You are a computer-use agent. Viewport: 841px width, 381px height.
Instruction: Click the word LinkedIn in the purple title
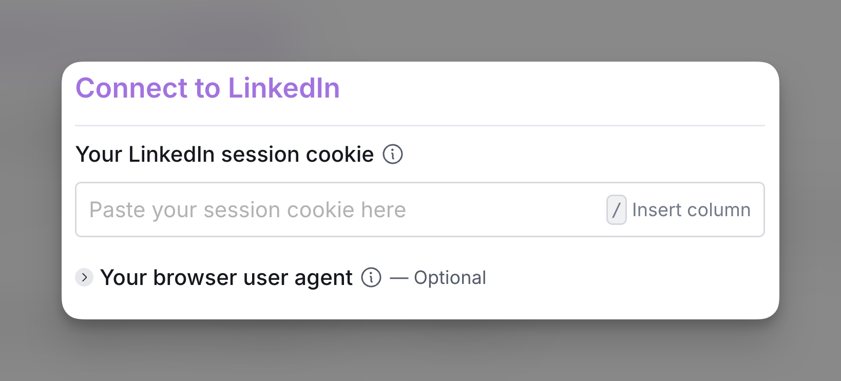284,88
